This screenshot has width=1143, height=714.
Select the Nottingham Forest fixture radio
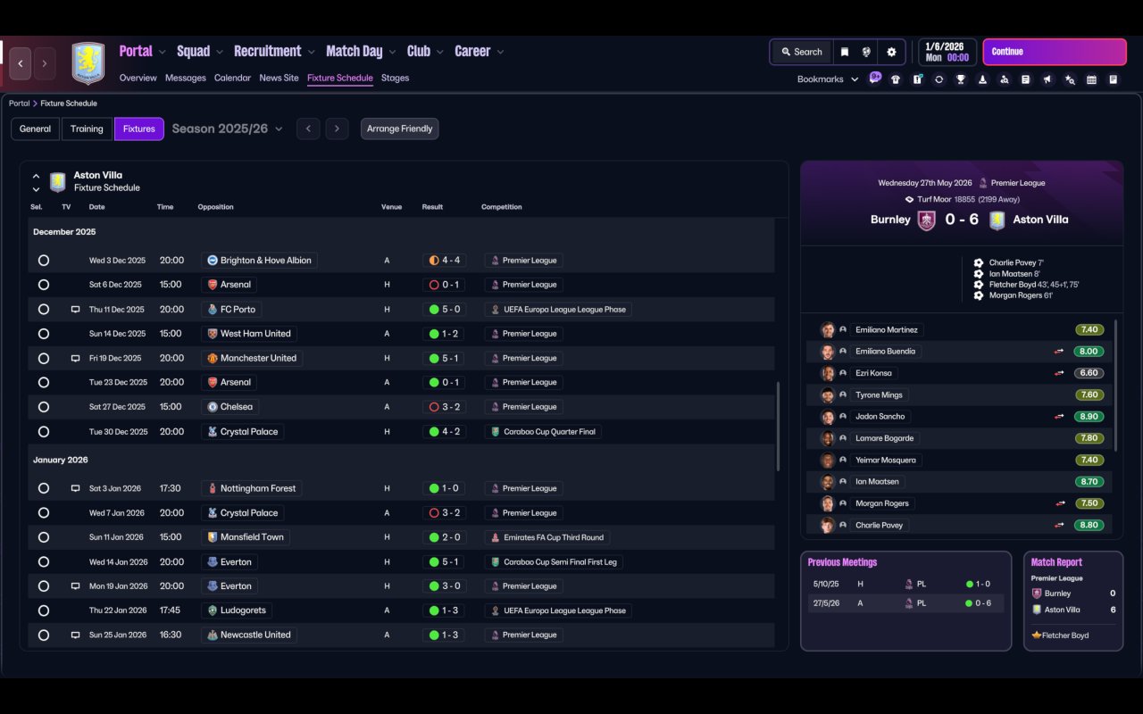(44, 488)
